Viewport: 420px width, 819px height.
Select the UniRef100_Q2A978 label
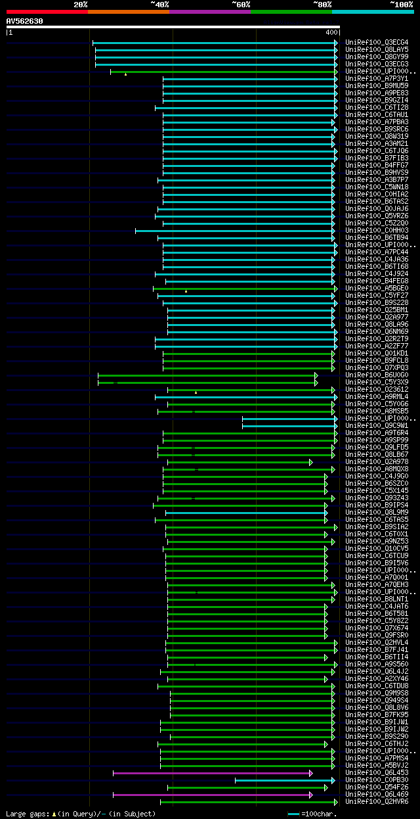[377, 462]
